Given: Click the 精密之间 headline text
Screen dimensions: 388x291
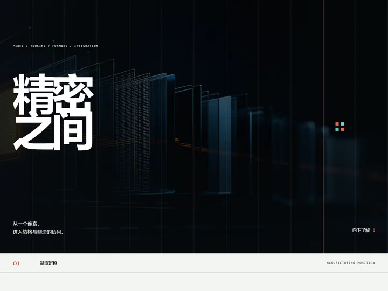Looking at the screenshot, I should [x=53, y=112].
